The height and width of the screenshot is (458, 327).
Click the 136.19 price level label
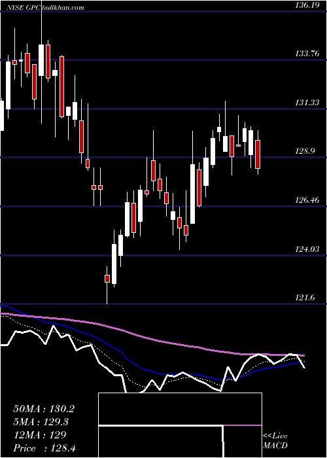point(307,5)
